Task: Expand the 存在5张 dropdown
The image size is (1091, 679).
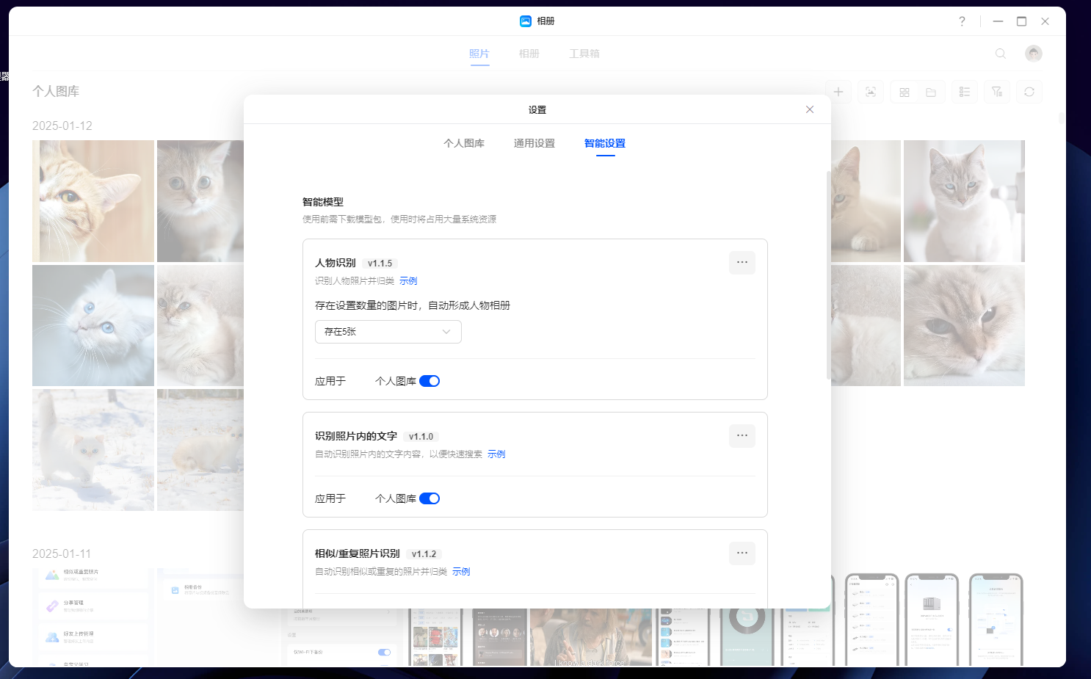Action: 388,332
